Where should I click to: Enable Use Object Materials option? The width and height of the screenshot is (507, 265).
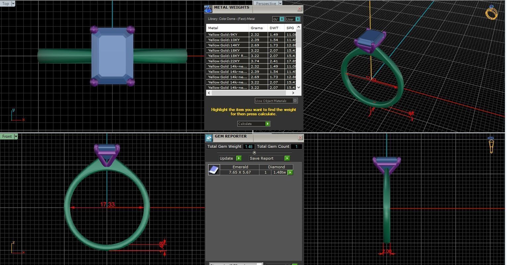(x=276, y=101)
